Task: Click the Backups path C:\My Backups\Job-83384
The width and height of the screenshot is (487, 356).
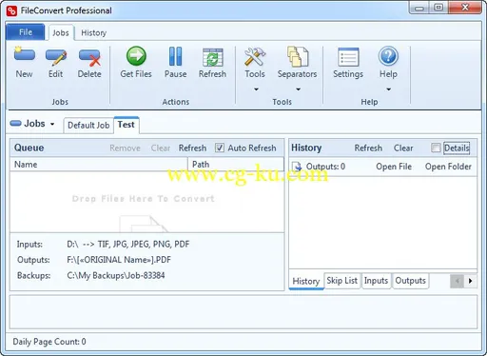Action: 116,275
